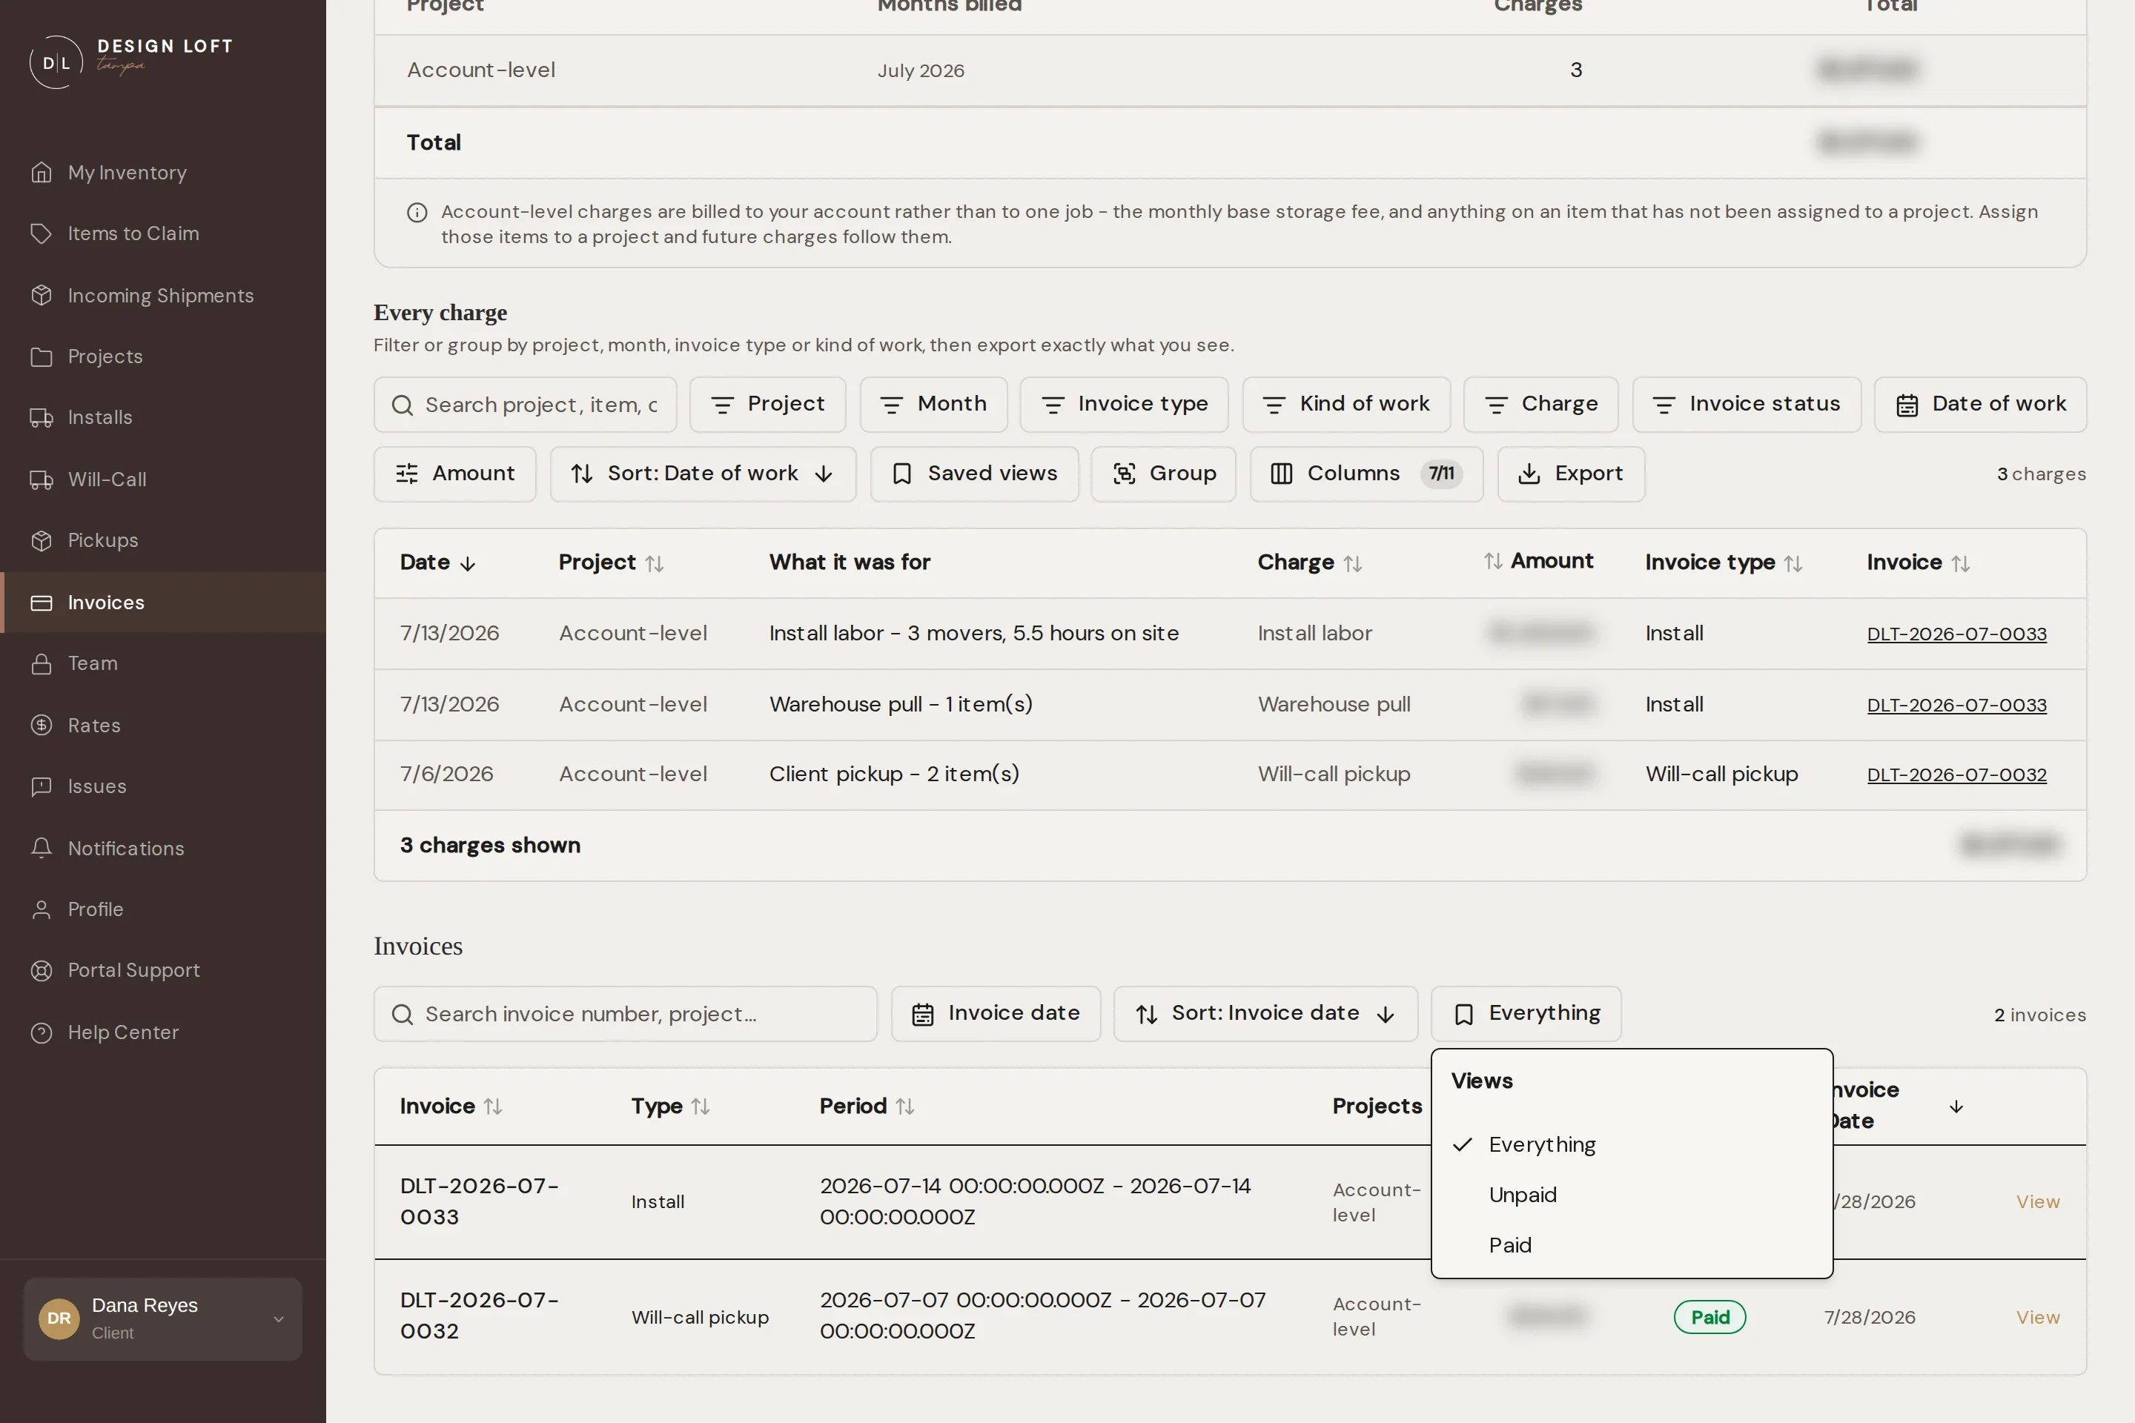Open the Will-Call section
The image size is (2135, 1423).
coord(163,480)
